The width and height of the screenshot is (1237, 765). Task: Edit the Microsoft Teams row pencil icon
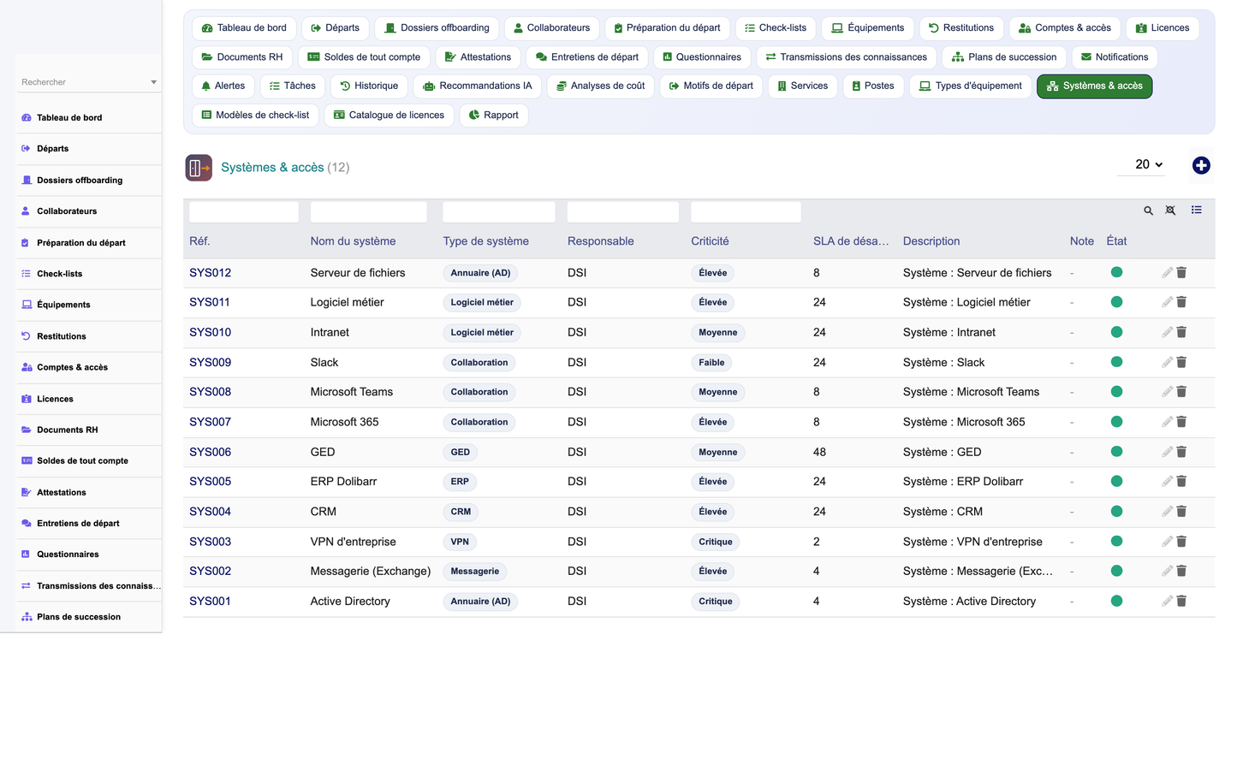pos(1167,392)
